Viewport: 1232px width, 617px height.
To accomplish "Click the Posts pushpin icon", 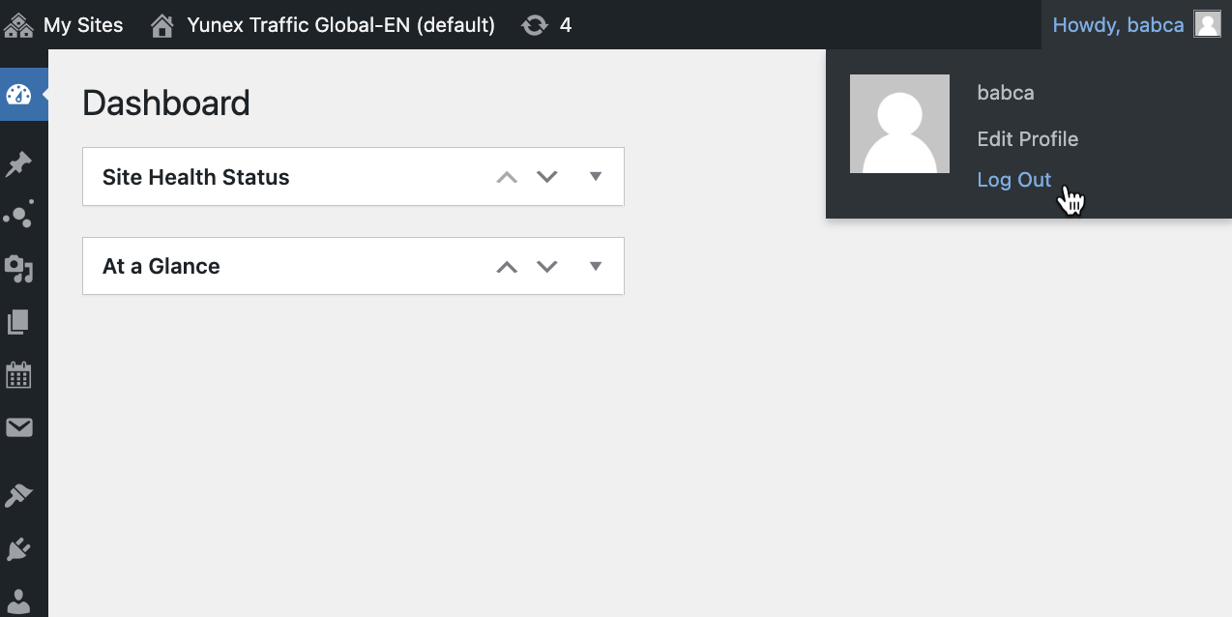I will (18, 164).
